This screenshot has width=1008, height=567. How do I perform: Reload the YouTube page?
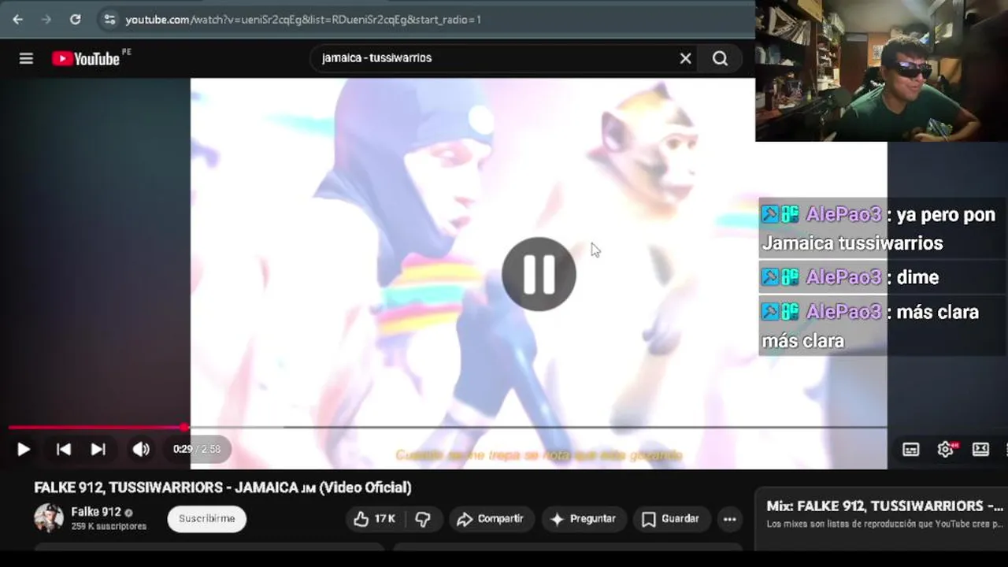click(75, 19)
